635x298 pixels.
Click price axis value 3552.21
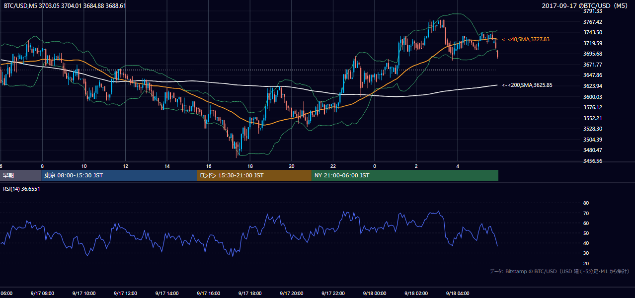pos(592,118)
